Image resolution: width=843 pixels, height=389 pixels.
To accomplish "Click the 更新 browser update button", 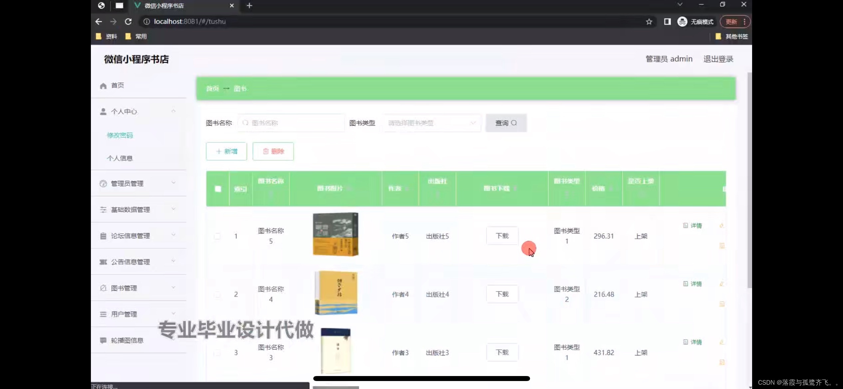I will tap(735, 22).
